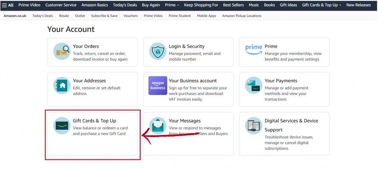Screen dimensions: 378x169
Task: Open Gift Cards & Top Up card title
Action: pyautogui.click(x=94, y=121)
